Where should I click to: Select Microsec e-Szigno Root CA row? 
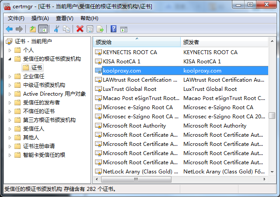click(x=182, y=107)
